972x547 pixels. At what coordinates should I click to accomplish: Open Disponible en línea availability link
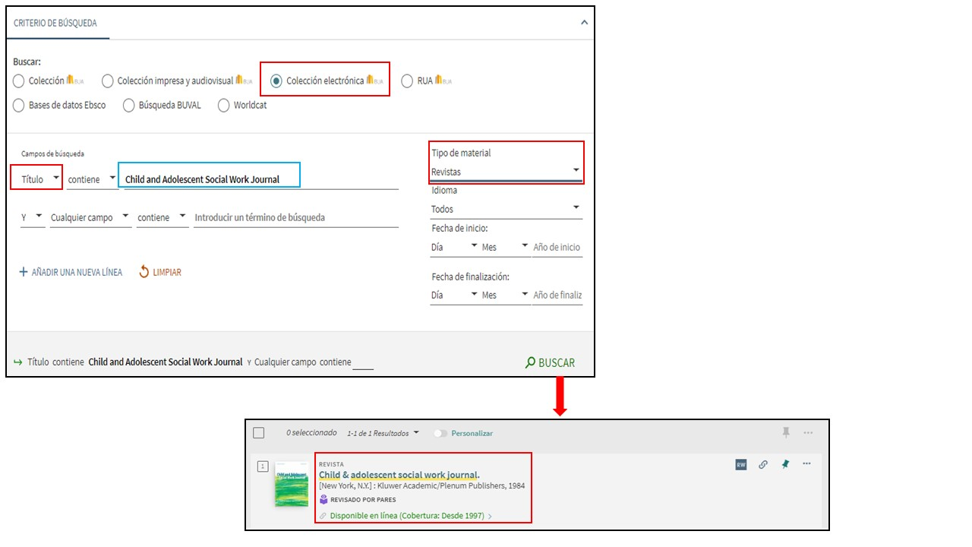tap(406, 516)
